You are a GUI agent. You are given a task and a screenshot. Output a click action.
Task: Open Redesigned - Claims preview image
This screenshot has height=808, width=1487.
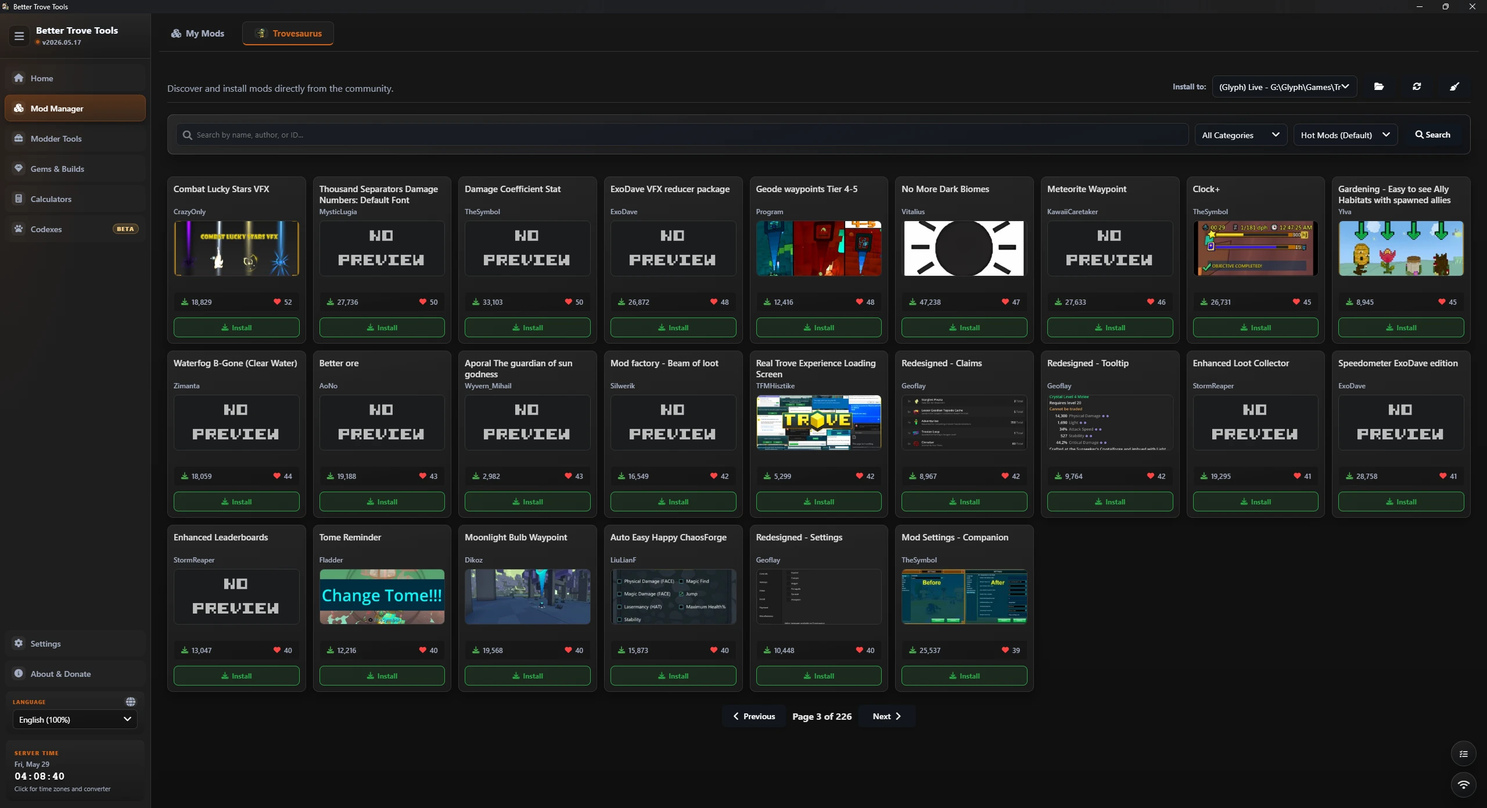pos(964,422)
